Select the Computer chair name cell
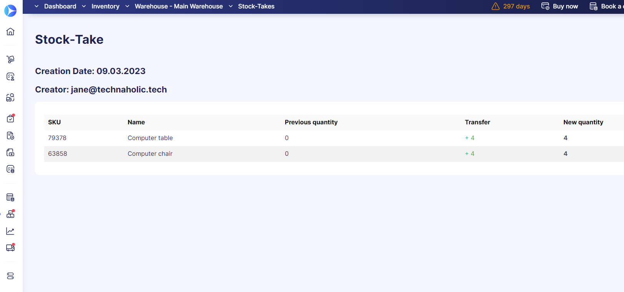 [x=150, y=153]
